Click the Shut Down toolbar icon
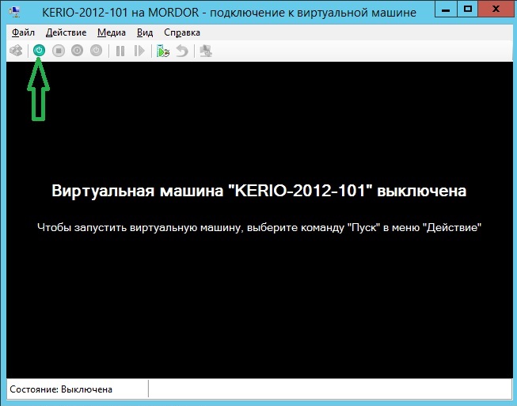The height and width of the screenshot is (406, 517). (78, 51)
